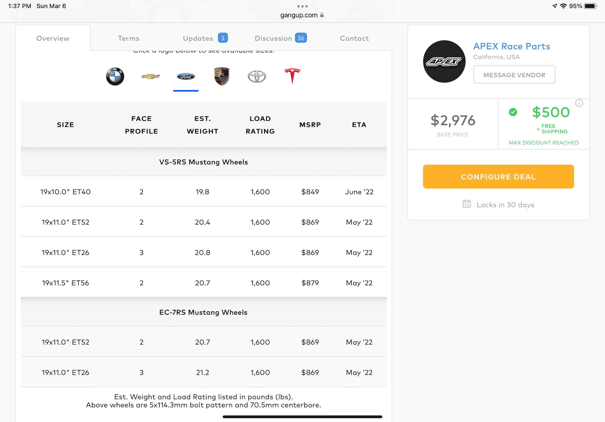
Task: Open the Terms tab
Action: (128, 38)
